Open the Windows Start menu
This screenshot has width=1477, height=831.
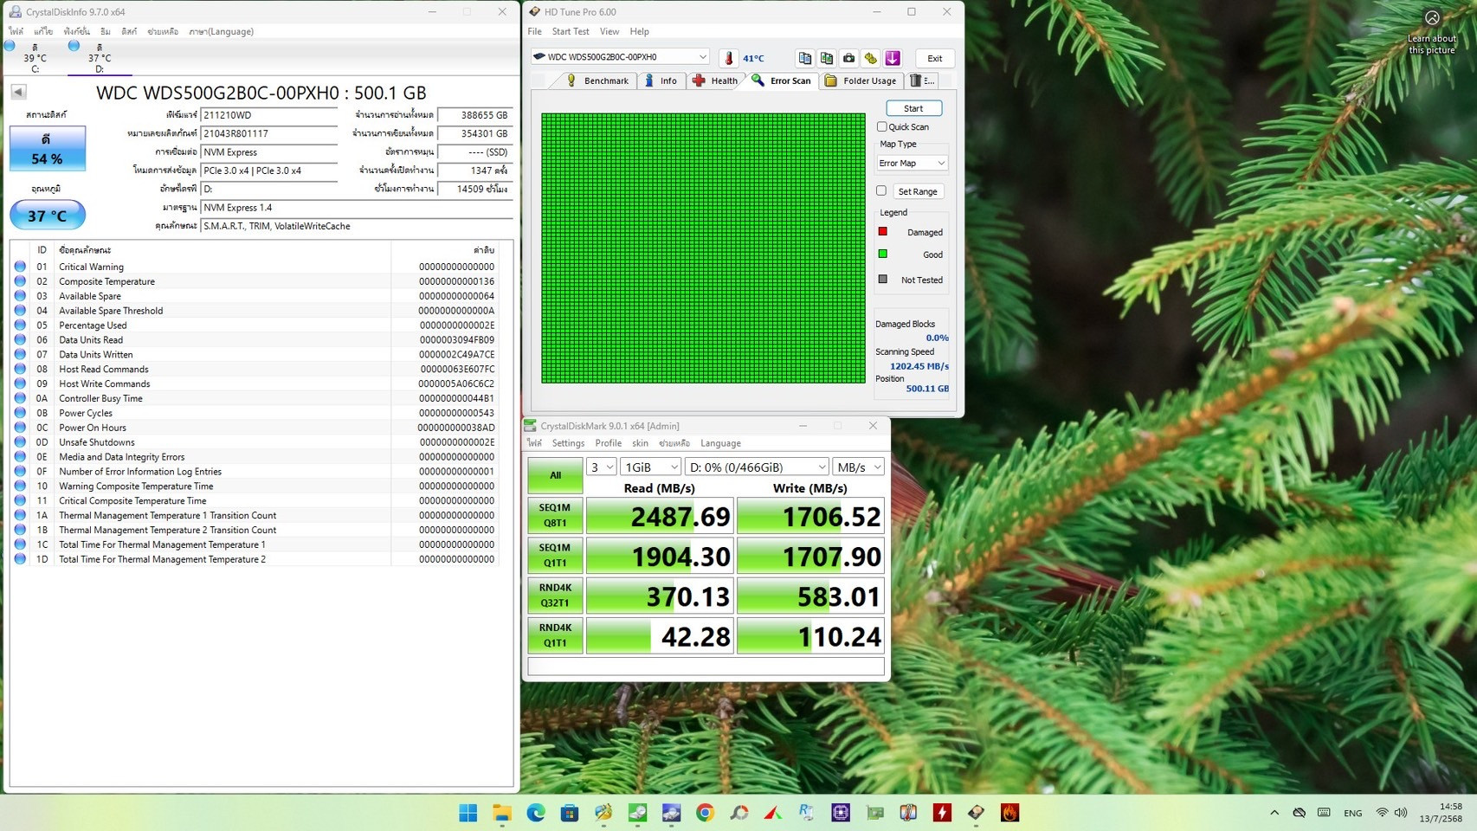(468, 813)
